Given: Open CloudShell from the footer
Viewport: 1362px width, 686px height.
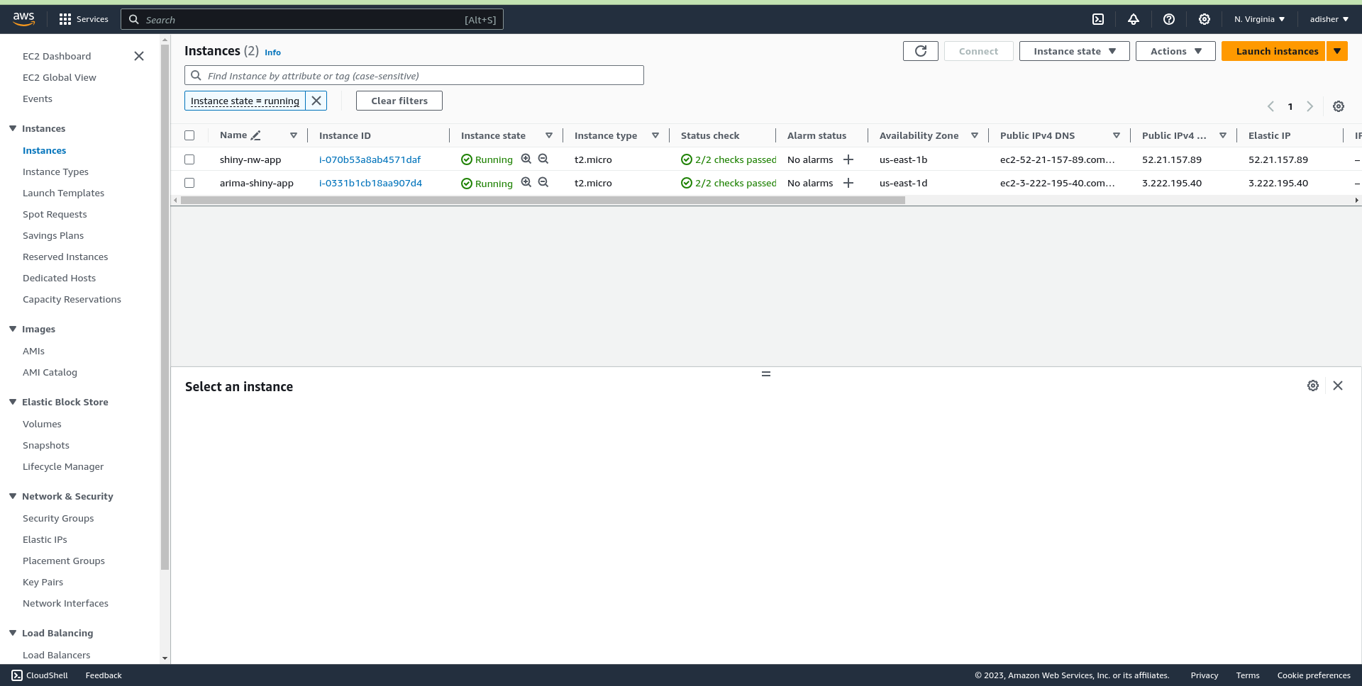Looking at the screenshot, I should [x=40, y=675].
